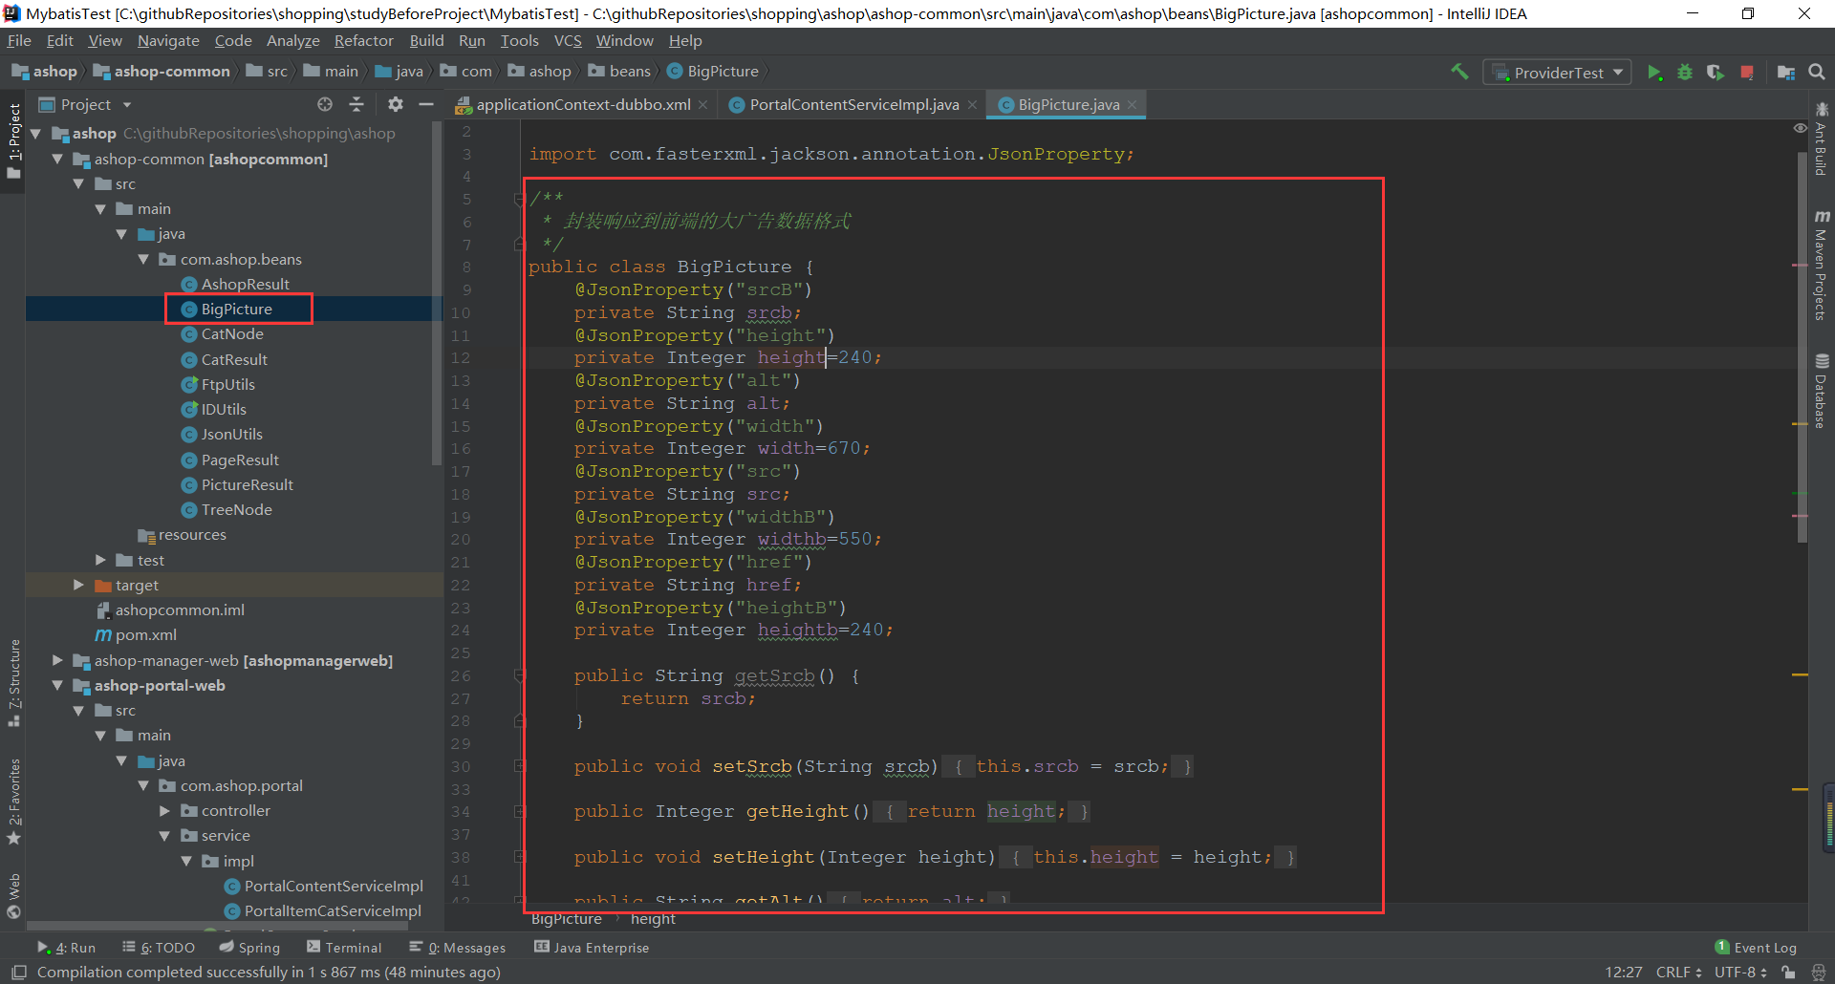Image resolution: width=1835 pixels, height=984 pixels.
Task: Open Structure tool window tab
Action: (x=14, y=683)
